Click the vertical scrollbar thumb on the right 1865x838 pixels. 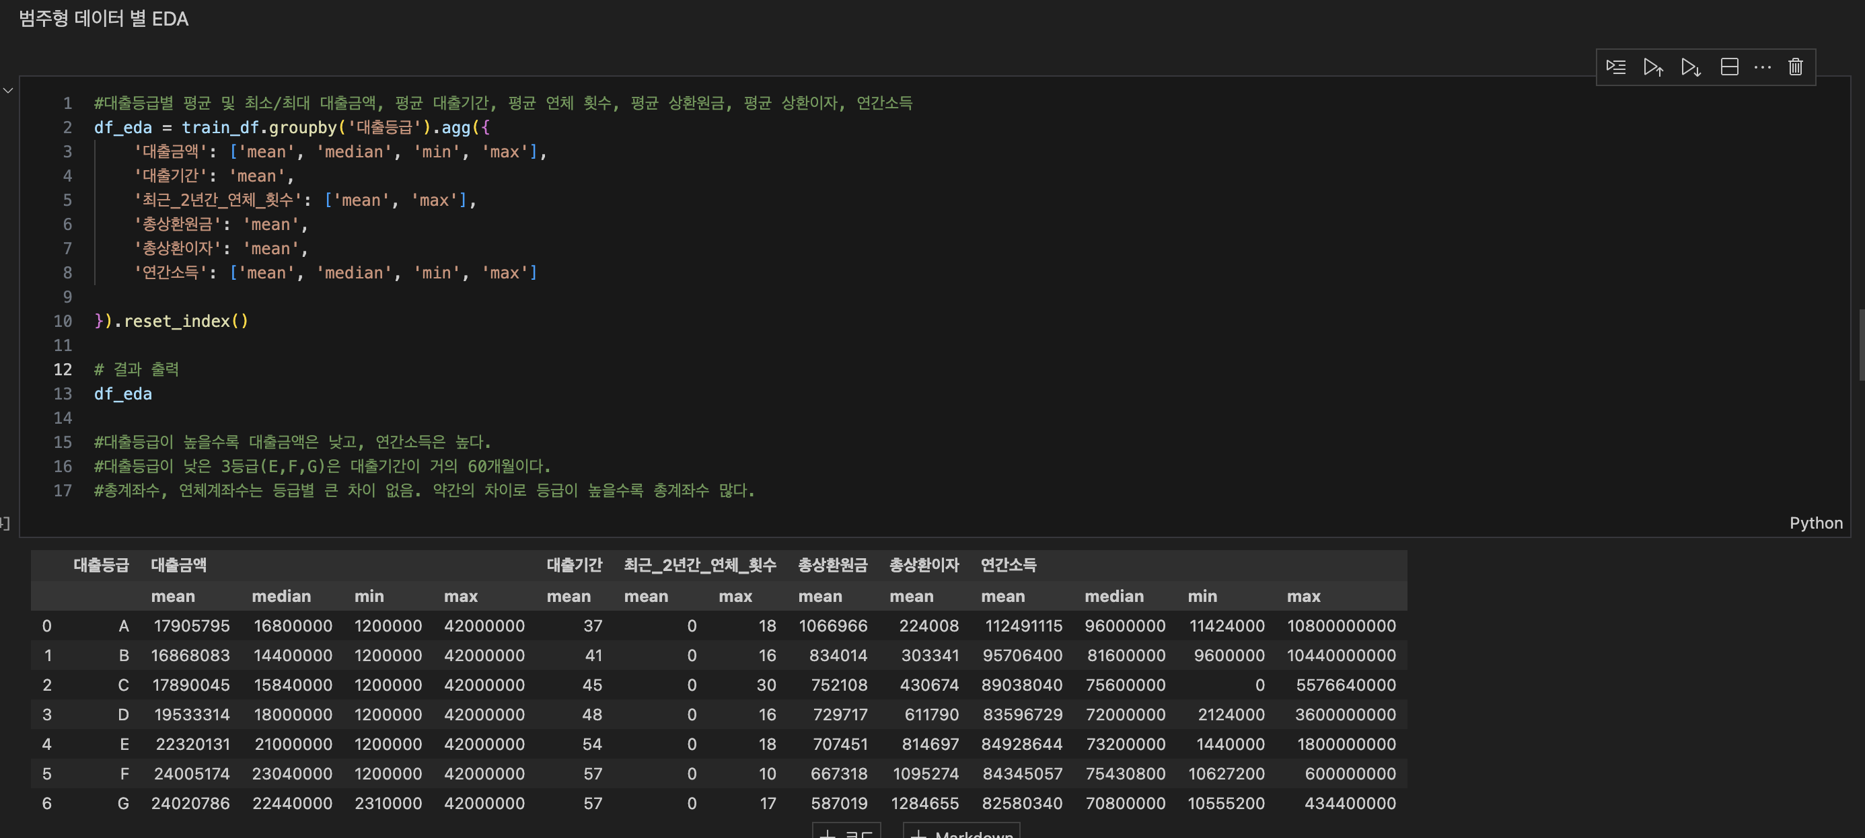click(1861, 344)
